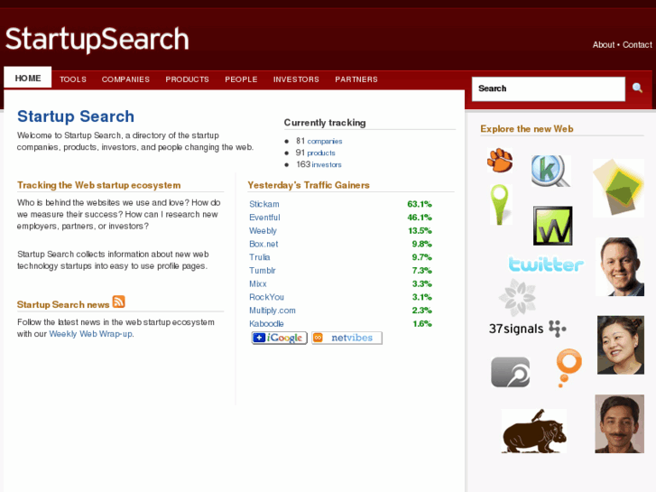Add to iGoogle button
The width and height of the screenshot is (656, 492).
point(280,338)
